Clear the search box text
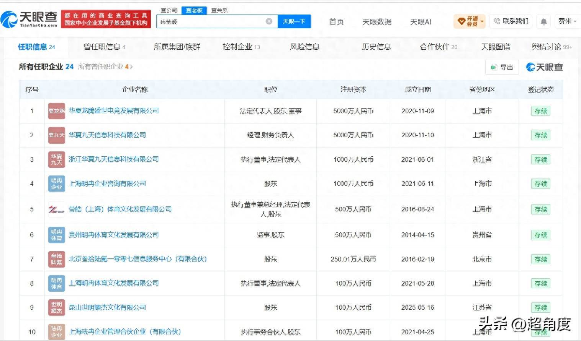Viewport: 581px width, 341px height. tap(269, 21)
